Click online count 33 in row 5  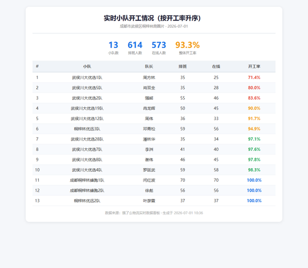[216, 118]
